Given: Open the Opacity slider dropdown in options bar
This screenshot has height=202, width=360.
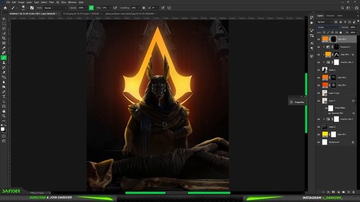Looking at the screenshot, I should 86,8.
